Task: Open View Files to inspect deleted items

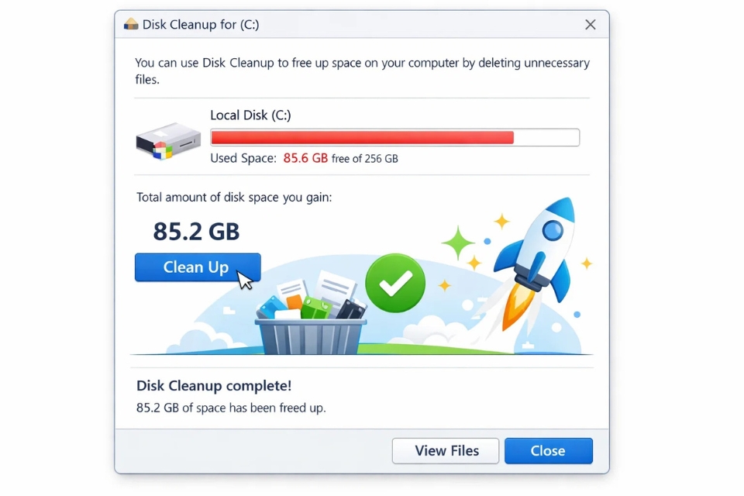Action: point(445,450)
